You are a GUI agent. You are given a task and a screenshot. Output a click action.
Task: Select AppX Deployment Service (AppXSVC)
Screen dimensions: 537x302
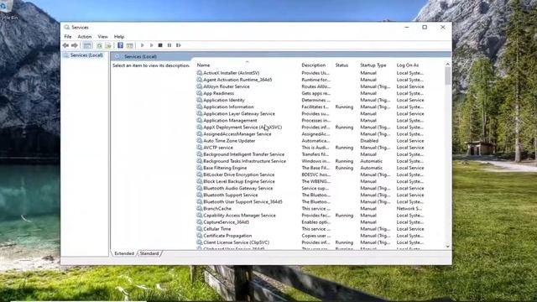[242, 127]
